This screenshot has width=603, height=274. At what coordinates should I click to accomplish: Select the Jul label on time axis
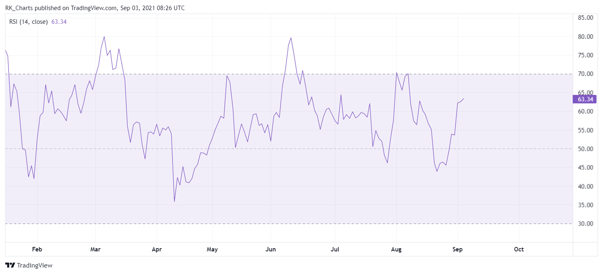(x=335, y=249)
